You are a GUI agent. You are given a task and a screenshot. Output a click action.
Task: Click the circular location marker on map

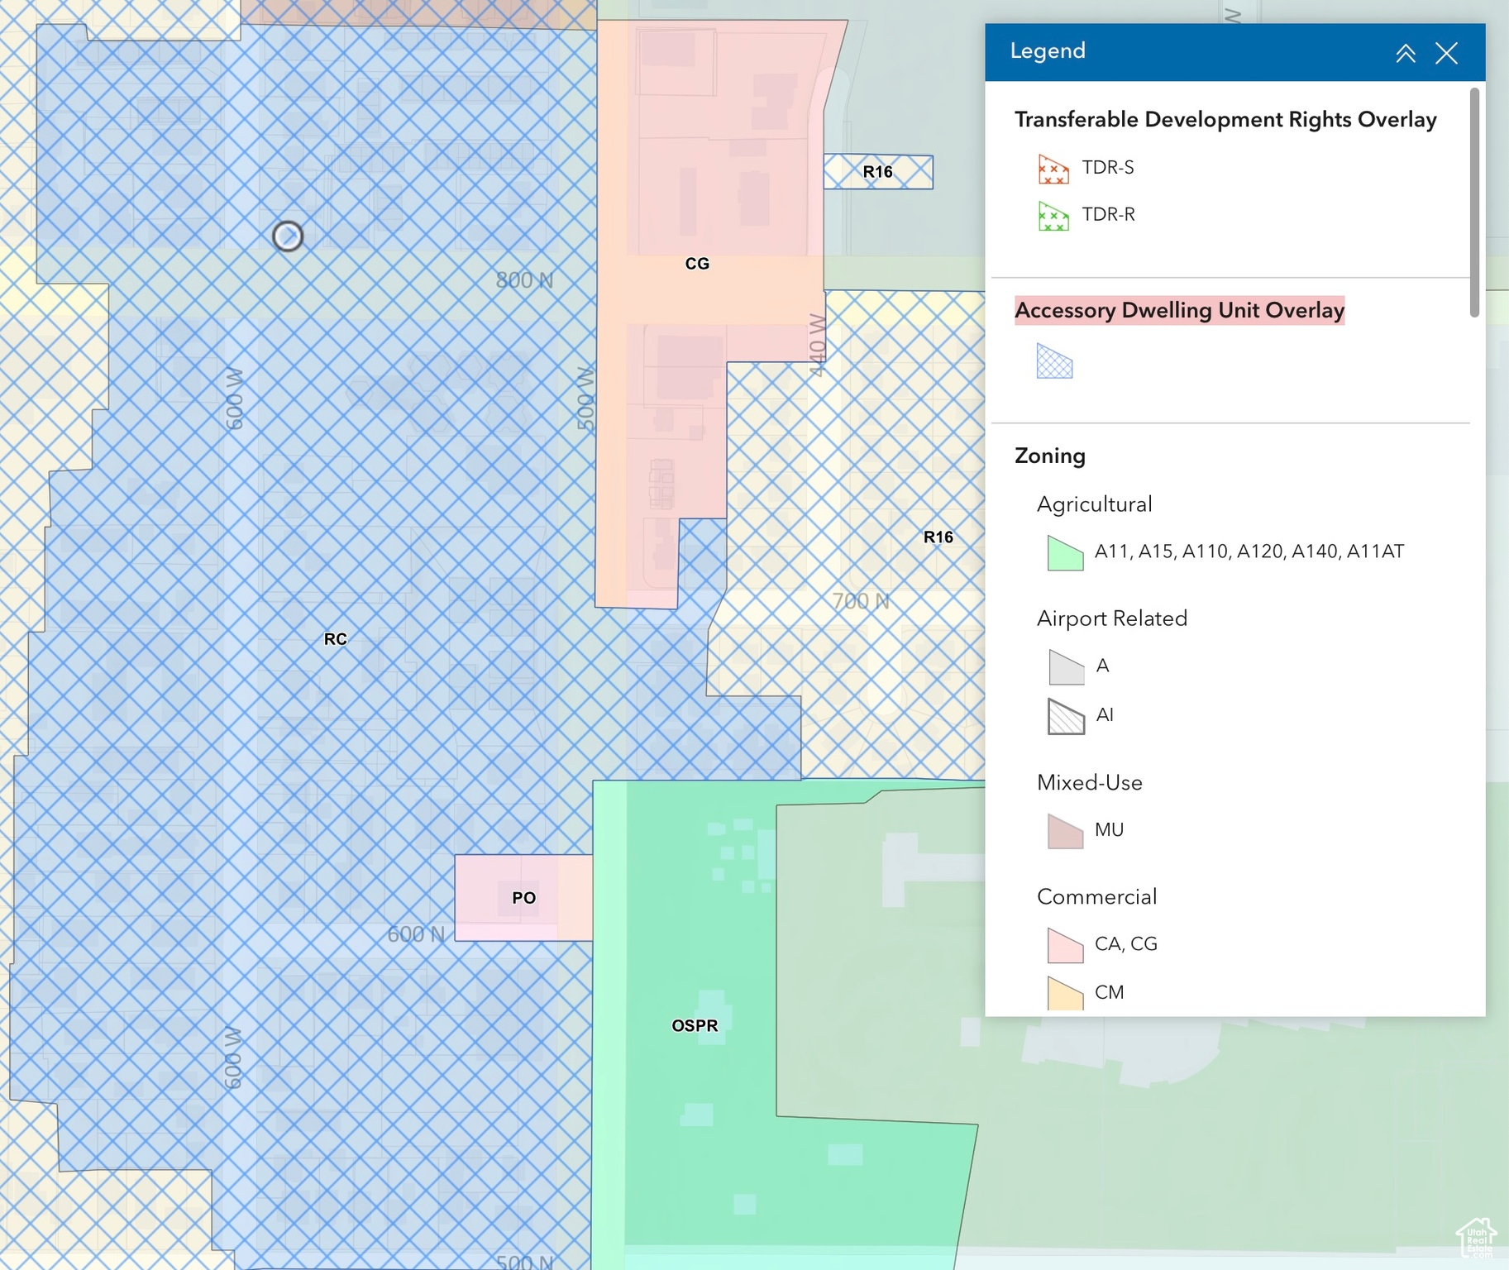(x=288, y=236)
